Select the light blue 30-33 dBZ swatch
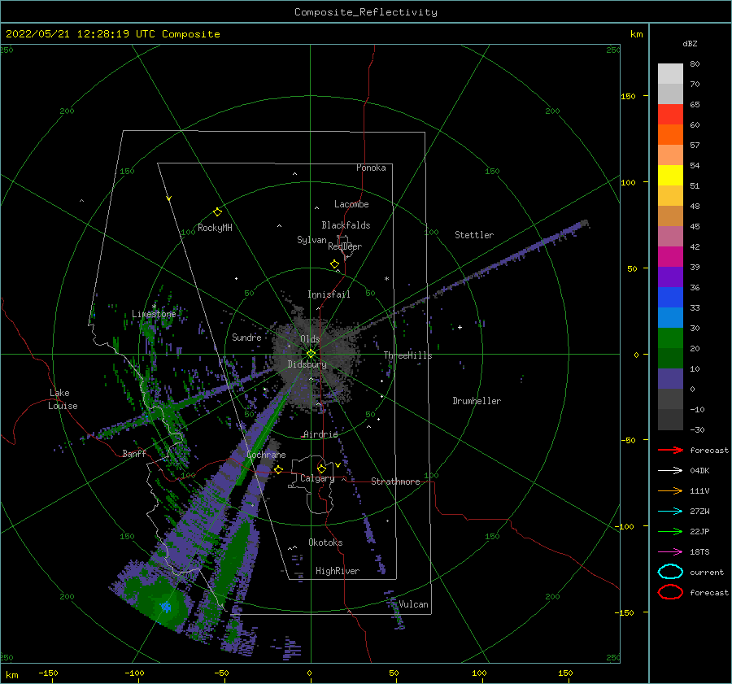The image size is (732, 684). [x=670, y=317]
